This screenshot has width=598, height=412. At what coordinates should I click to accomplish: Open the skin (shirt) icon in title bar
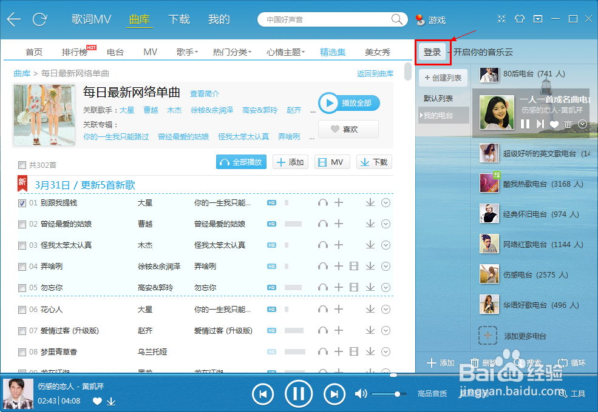[520, 19]
